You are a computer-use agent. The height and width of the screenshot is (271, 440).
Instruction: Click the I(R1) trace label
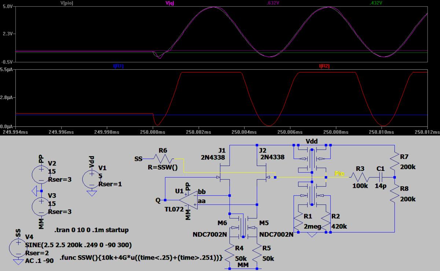tap(118, 66)
